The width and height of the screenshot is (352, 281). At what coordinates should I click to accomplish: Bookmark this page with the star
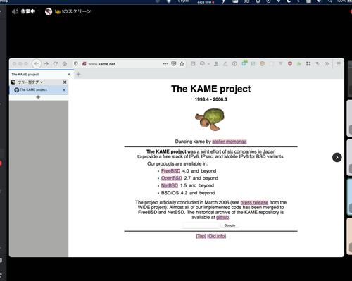point(182,63)
